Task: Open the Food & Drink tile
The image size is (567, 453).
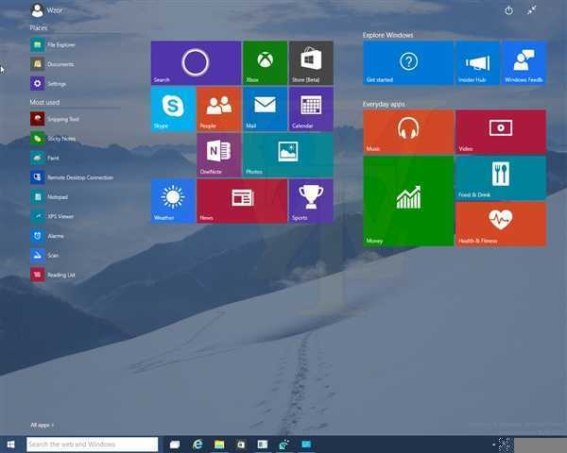Action: tap(501, 177)
